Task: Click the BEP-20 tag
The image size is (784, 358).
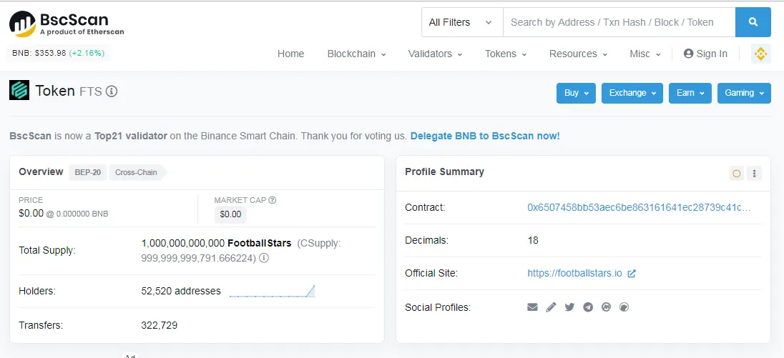Action: click(87, 173)
